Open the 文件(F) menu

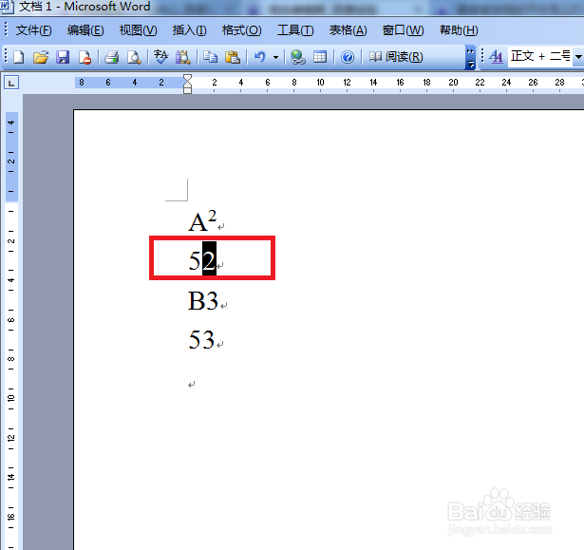tap(34, 30)
